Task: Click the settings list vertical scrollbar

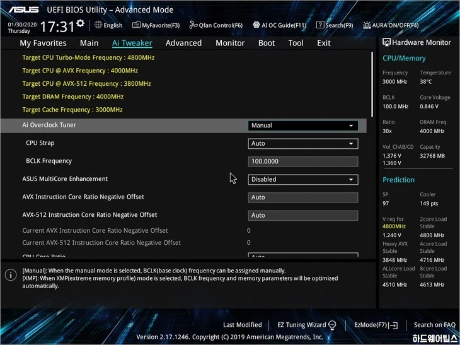Action: click(x=372, y=85)
